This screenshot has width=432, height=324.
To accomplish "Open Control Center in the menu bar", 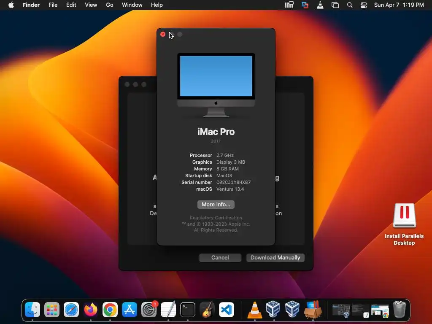I will [364, 5].
